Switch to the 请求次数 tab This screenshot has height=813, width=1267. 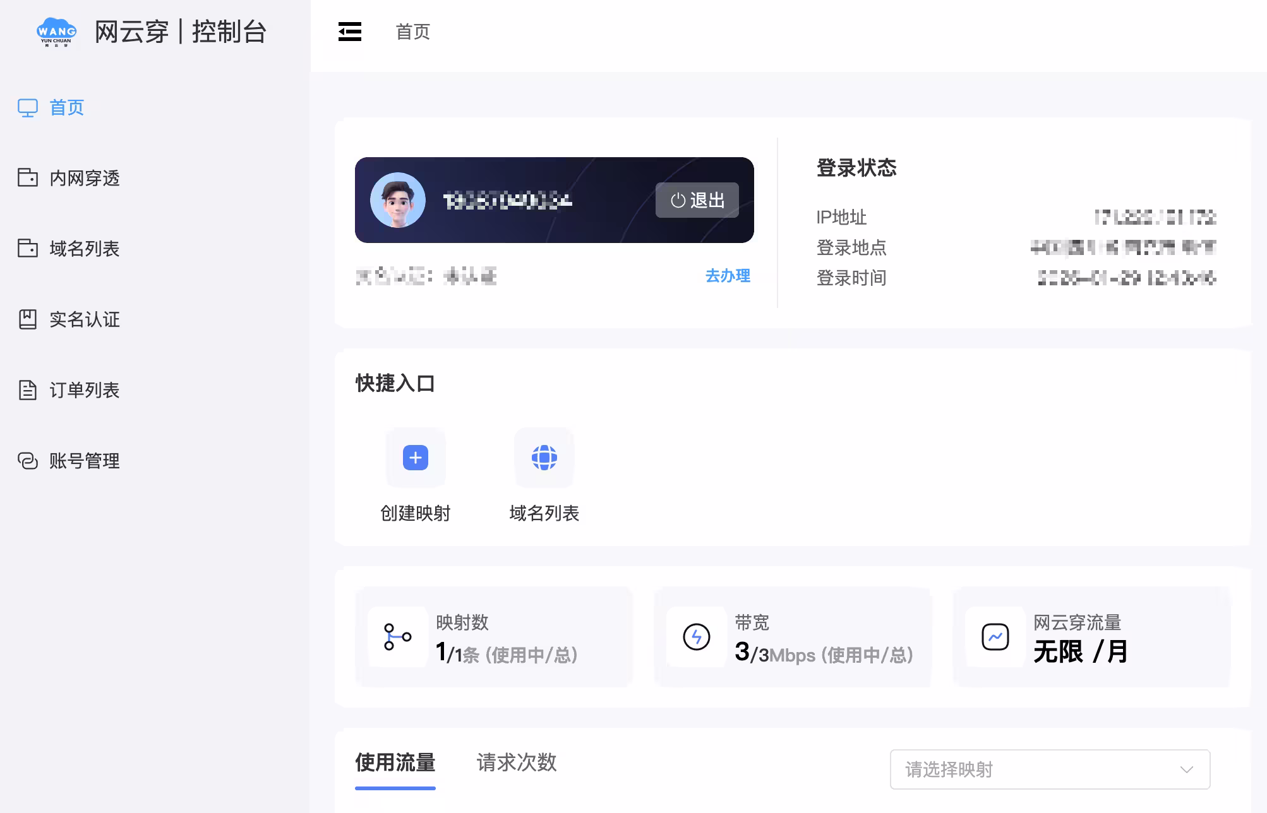[x=517, y=763]
